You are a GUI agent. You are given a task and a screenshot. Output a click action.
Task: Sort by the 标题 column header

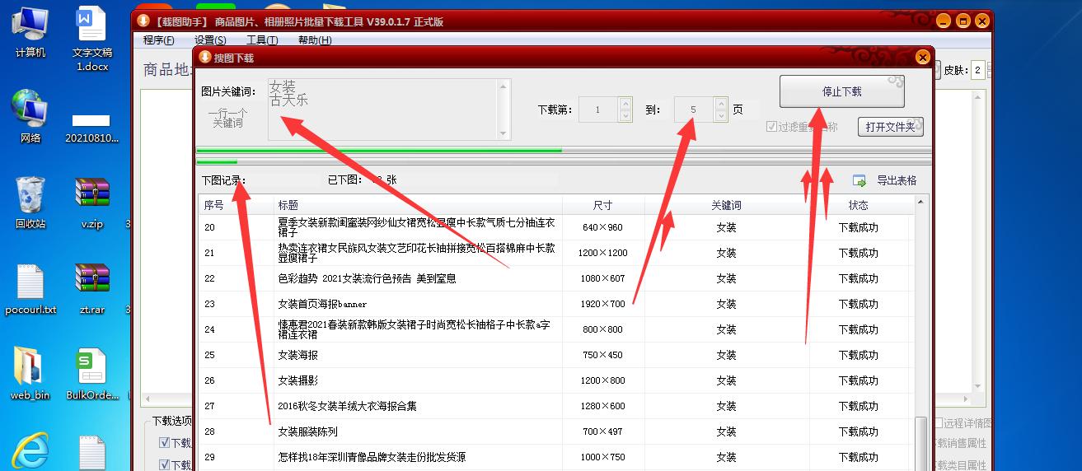pyautogui.click(x=418, y=205)
